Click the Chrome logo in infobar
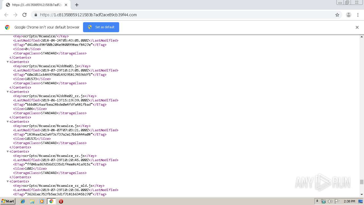This screenshot has height=205, width=364. [x=7, y=27]
